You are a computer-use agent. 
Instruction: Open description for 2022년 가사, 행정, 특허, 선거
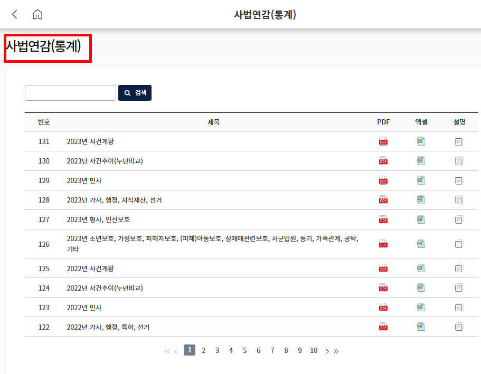coord(459,327)
